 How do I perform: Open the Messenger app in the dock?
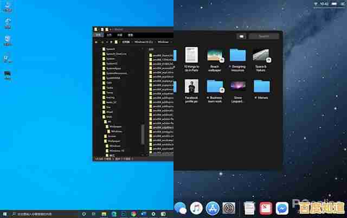(282, 208)
